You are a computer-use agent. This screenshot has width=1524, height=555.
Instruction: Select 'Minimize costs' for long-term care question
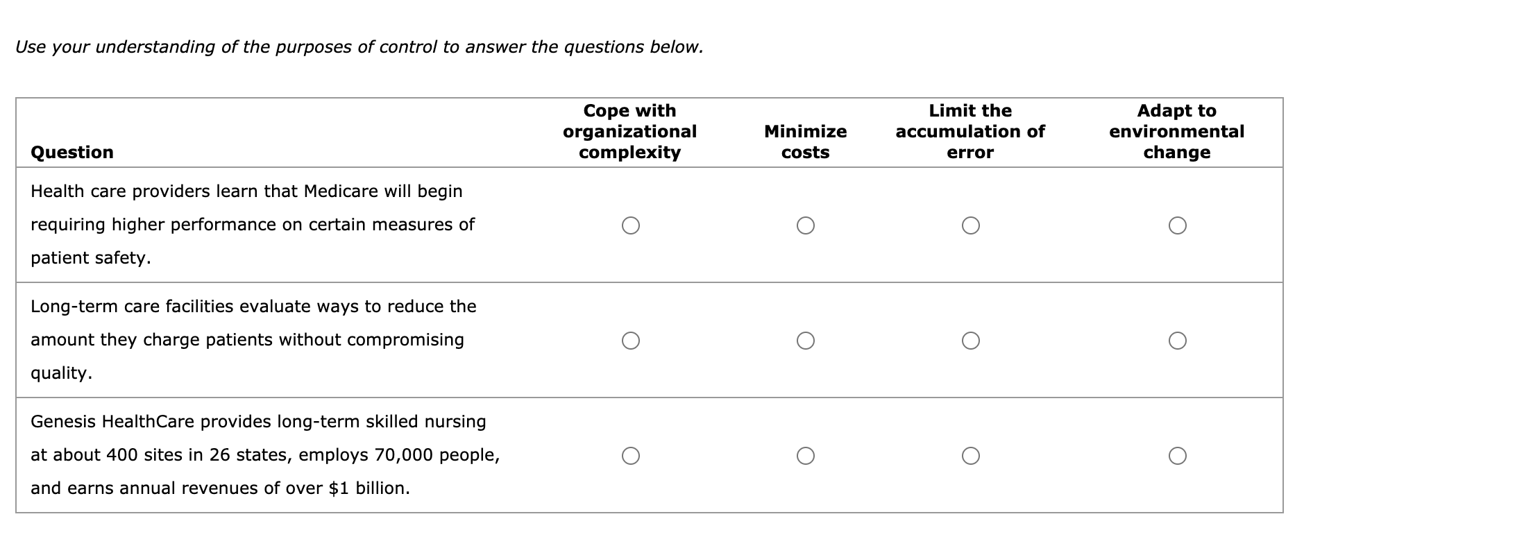[x=806, y=339]
